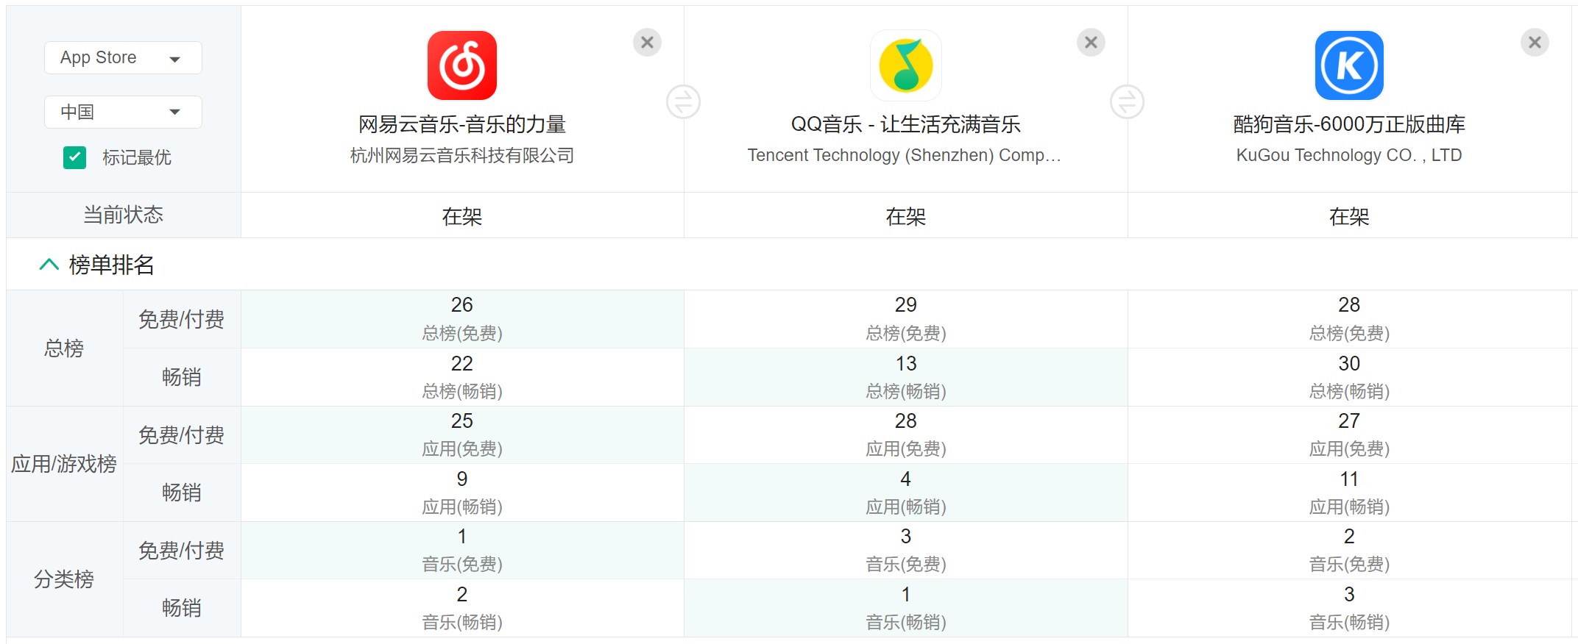Screen dimensions: 1578x644
Task: Click the KuGou Technology CO., LTD developer name
Action: (x=1349, y=155)
